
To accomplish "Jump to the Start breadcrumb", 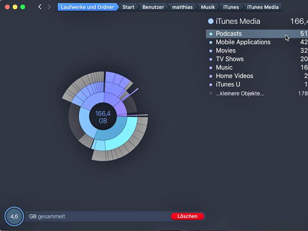I will click(128, 7).
